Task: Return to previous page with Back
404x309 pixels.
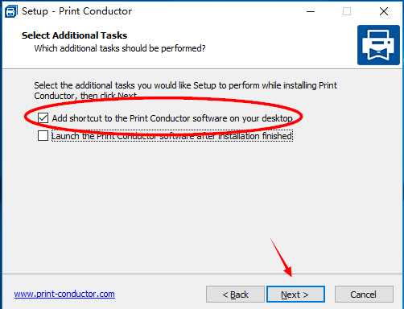Action: pos(235,295)
